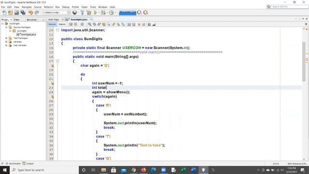Minimize the Projects window group
The height and width of the screenshot is (174, 309).
(43, 20)
